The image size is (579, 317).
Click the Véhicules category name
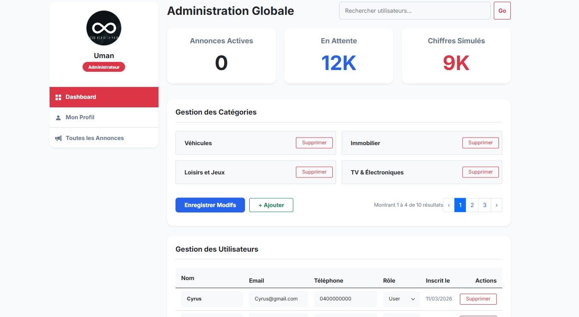pyautogui.click(x=198, y=143)
